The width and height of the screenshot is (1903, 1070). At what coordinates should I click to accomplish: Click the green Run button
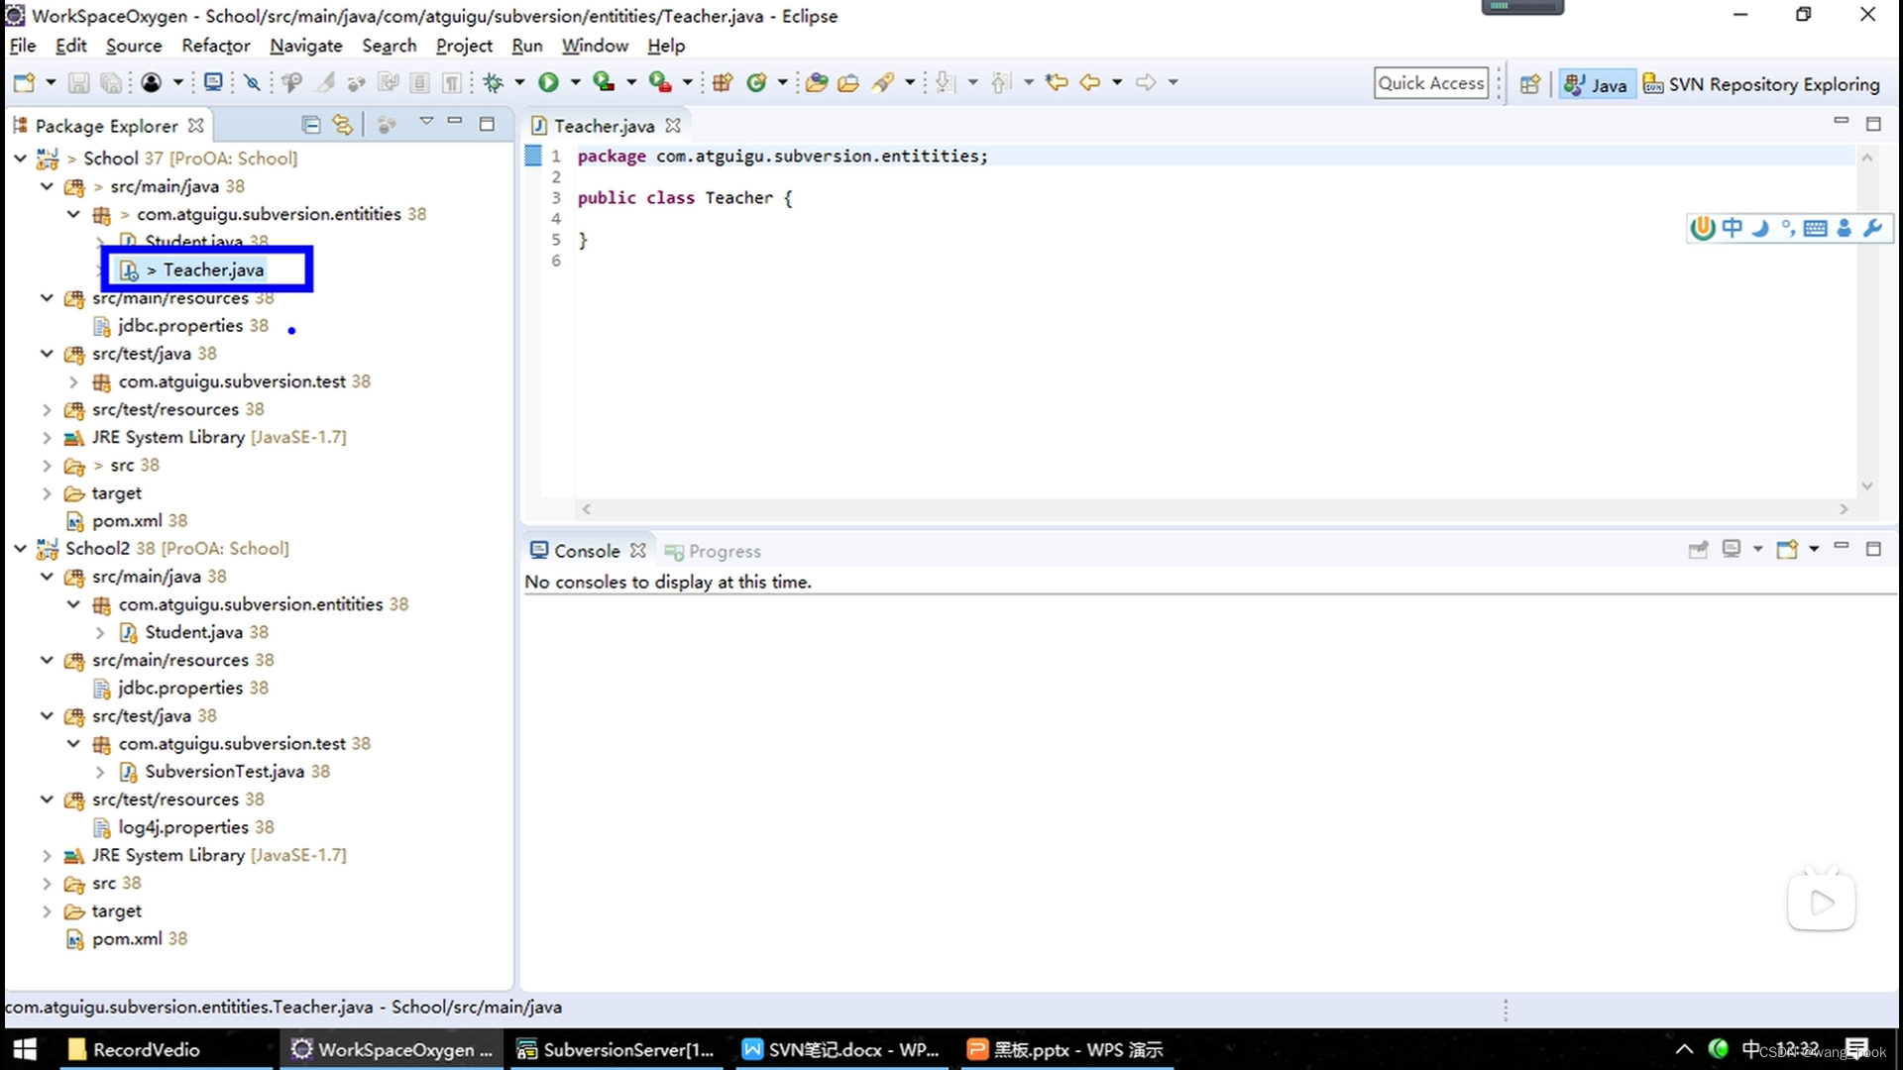(548, 82)
